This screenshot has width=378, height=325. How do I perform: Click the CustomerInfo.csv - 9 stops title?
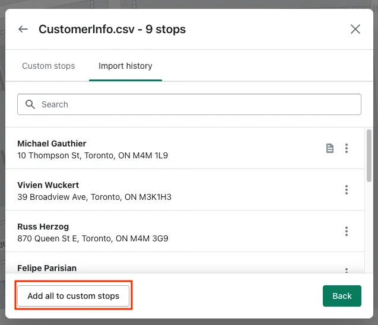coord(112,30)
